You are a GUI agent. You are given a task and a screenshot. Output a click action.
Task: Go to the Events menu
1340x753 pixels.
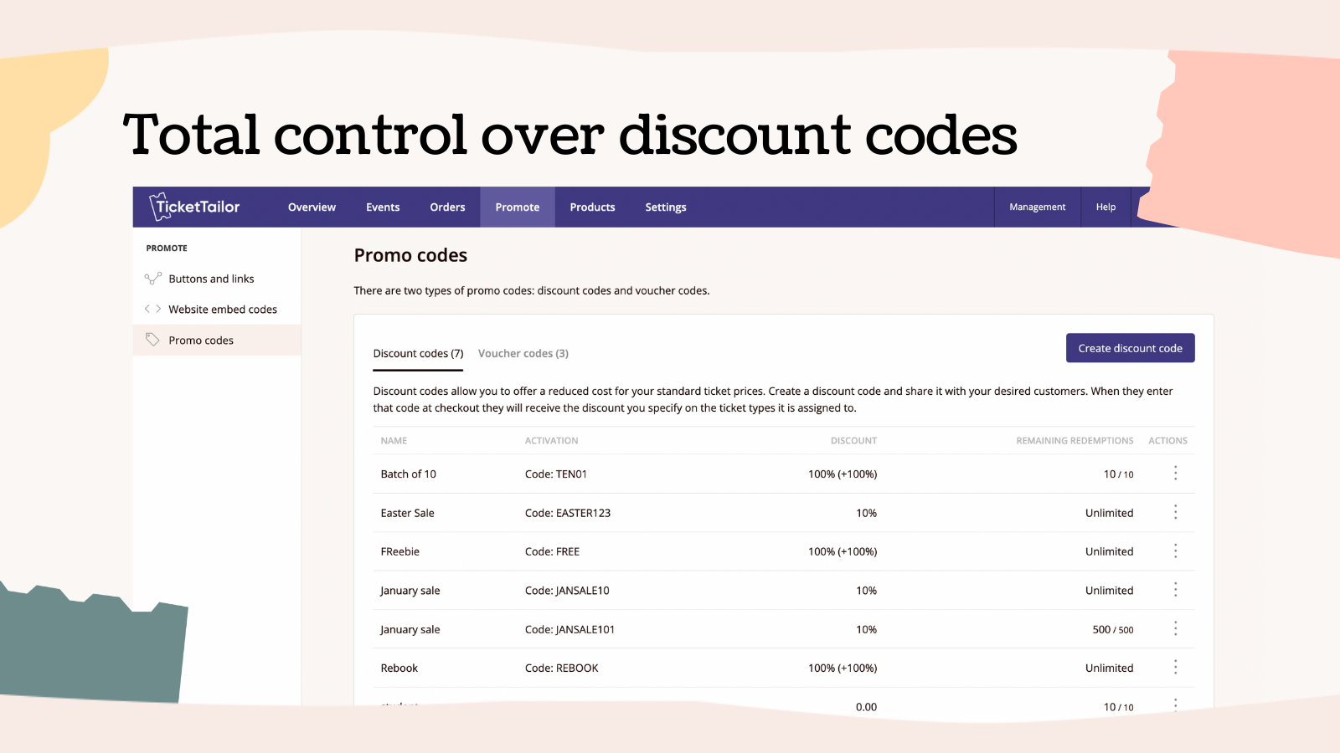(x=383, y=207)
